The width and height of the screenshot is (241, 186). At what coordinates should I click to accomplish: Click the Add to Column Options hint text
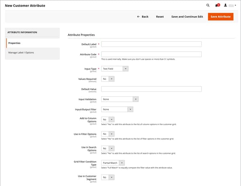coord(139,124)
